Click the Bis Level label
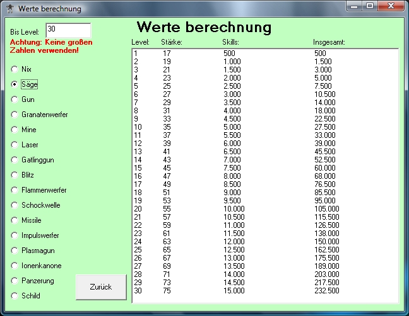409x316 pixels. 25,32
